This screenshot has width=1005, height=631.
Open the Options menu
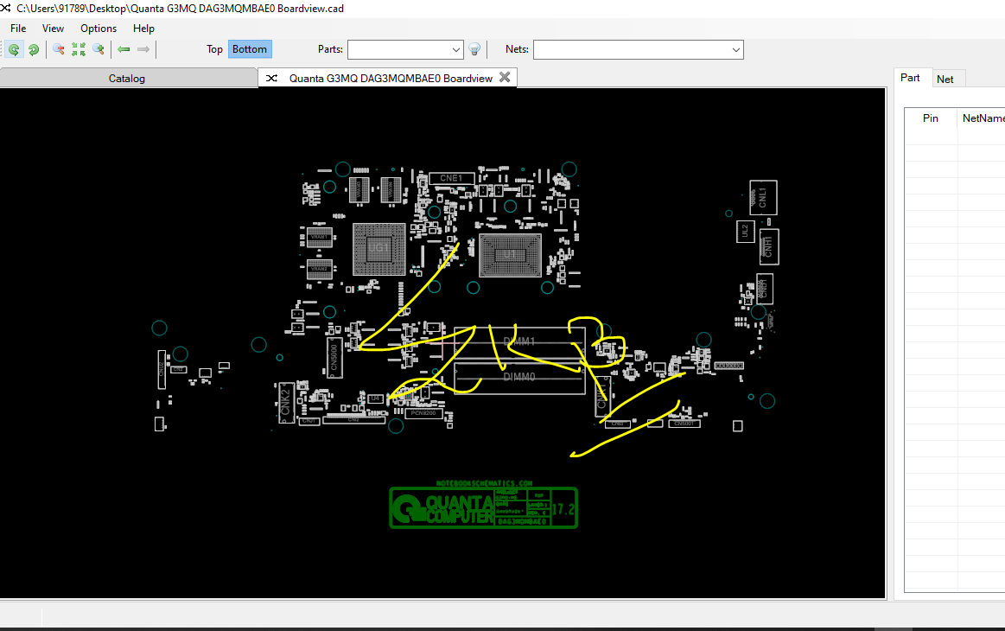pyautogui.click(x=99, y=29)
